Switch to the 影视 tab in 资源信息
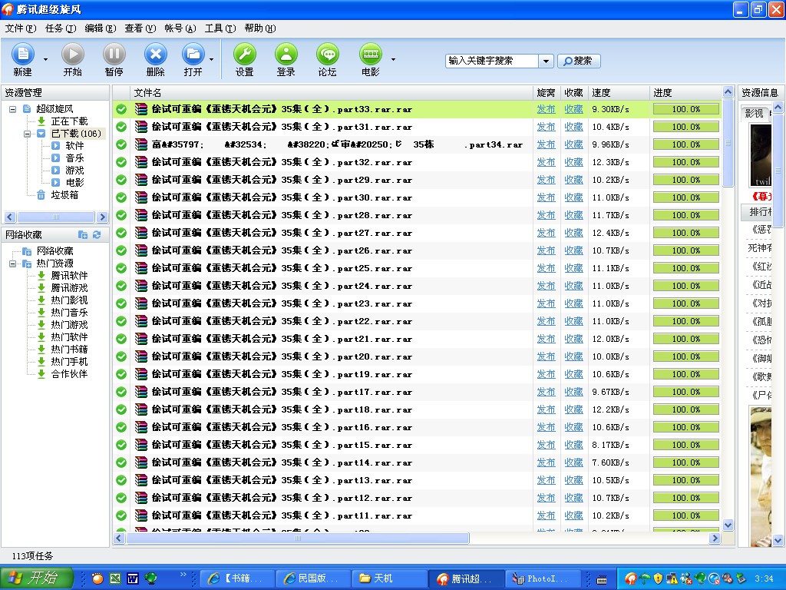The width and height of the screenshot is (786, 590). click(754, 114)
